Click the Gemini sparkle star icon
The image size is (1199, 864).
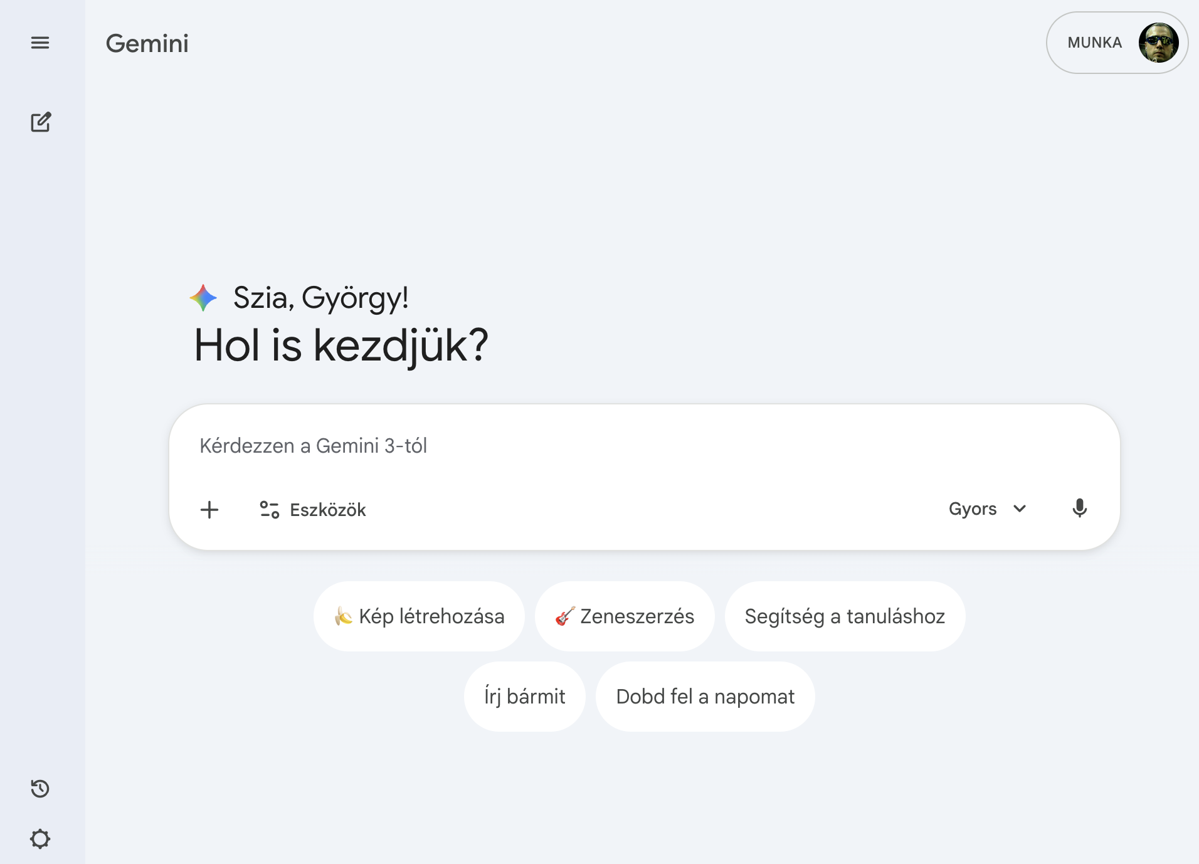pyautogui.click(x=203, y=298)
